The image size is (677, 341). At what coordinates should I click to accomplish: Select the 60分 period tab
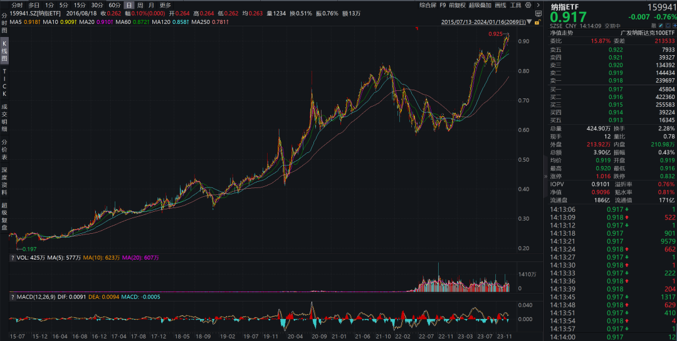point(115,5)
